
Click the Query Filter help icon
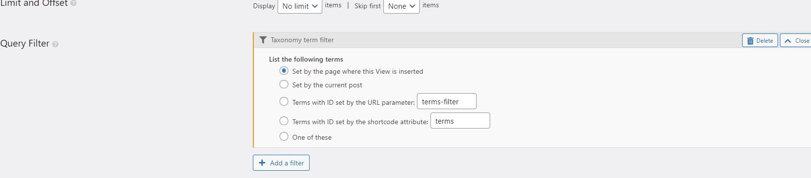(55, 44)
